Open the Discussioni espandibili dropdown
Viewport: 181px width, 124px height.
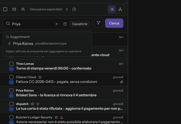tap(49, 9)
